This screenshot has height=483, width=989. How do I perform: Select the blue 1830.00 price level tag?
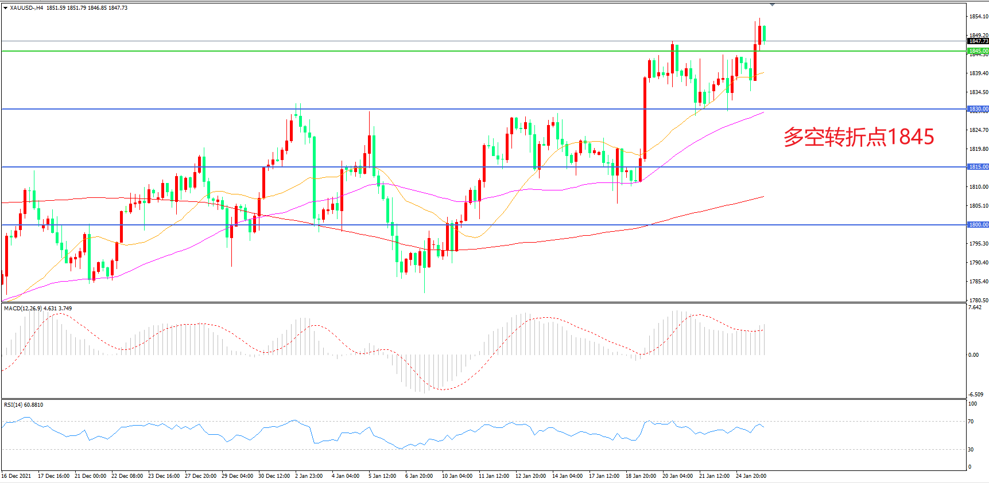[978, 109]
